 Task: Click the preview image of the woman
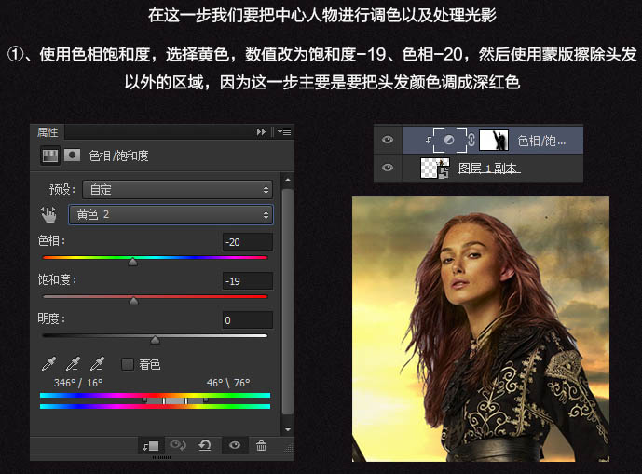(x=481, y=329)
